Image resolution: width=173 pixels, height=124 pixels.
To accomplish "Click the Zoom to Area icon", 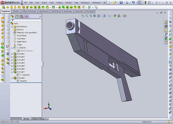I will coord(86,16).
